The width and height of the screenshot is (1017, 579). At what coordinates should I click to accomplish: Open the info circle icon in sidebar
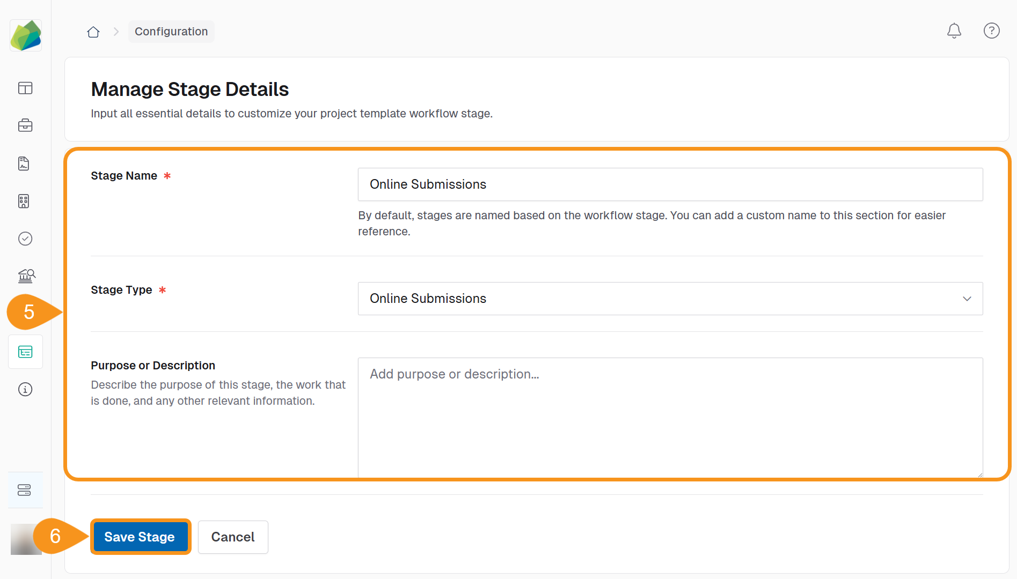point(25,389)
